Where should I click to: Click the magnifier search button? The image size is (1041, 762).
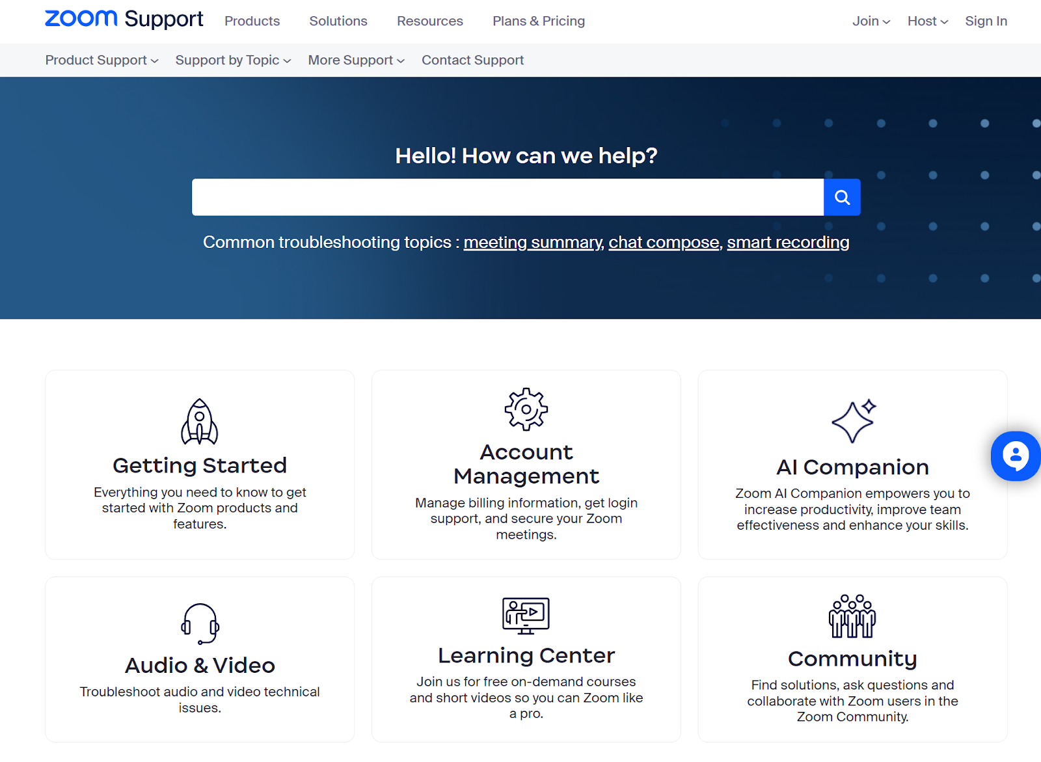tap(842, 197)
